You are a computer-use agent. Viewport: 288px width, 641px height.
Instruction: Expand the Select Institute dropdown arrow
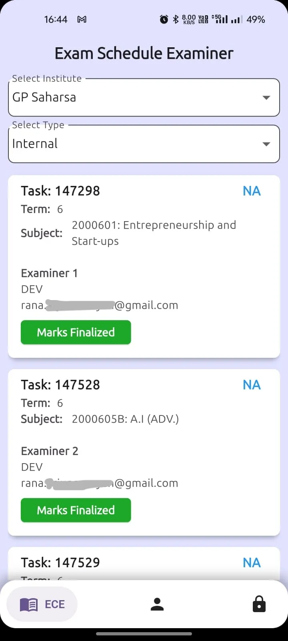coord(266,97)
